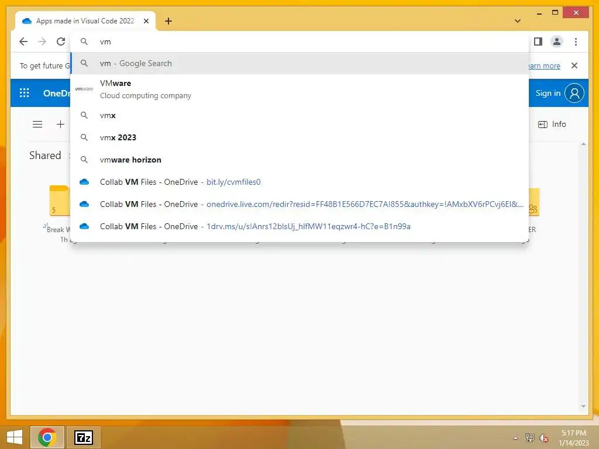Click the VMware logo icon in suggestions

point(84,89)
